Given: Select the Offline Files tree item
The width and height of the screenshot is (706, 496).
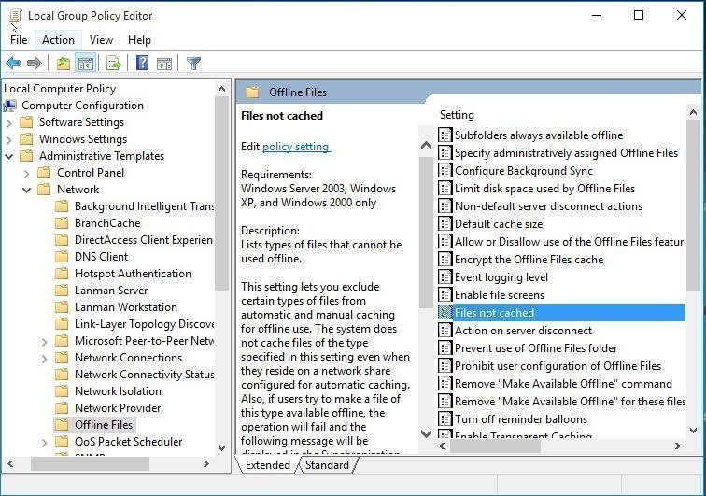Looking at the screenshot, I should click(x=104, y=425).
